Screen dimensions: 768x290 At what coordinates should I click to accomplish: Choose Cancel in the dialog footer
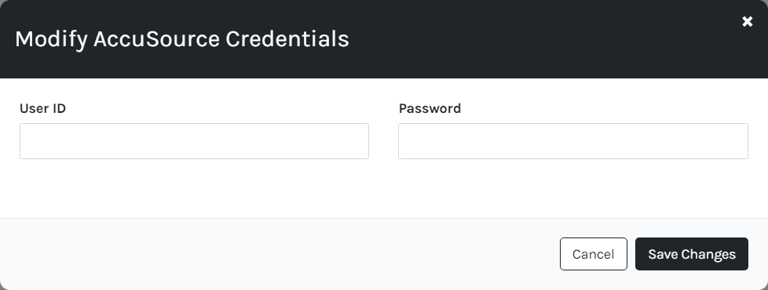click(x=593, y=254)
